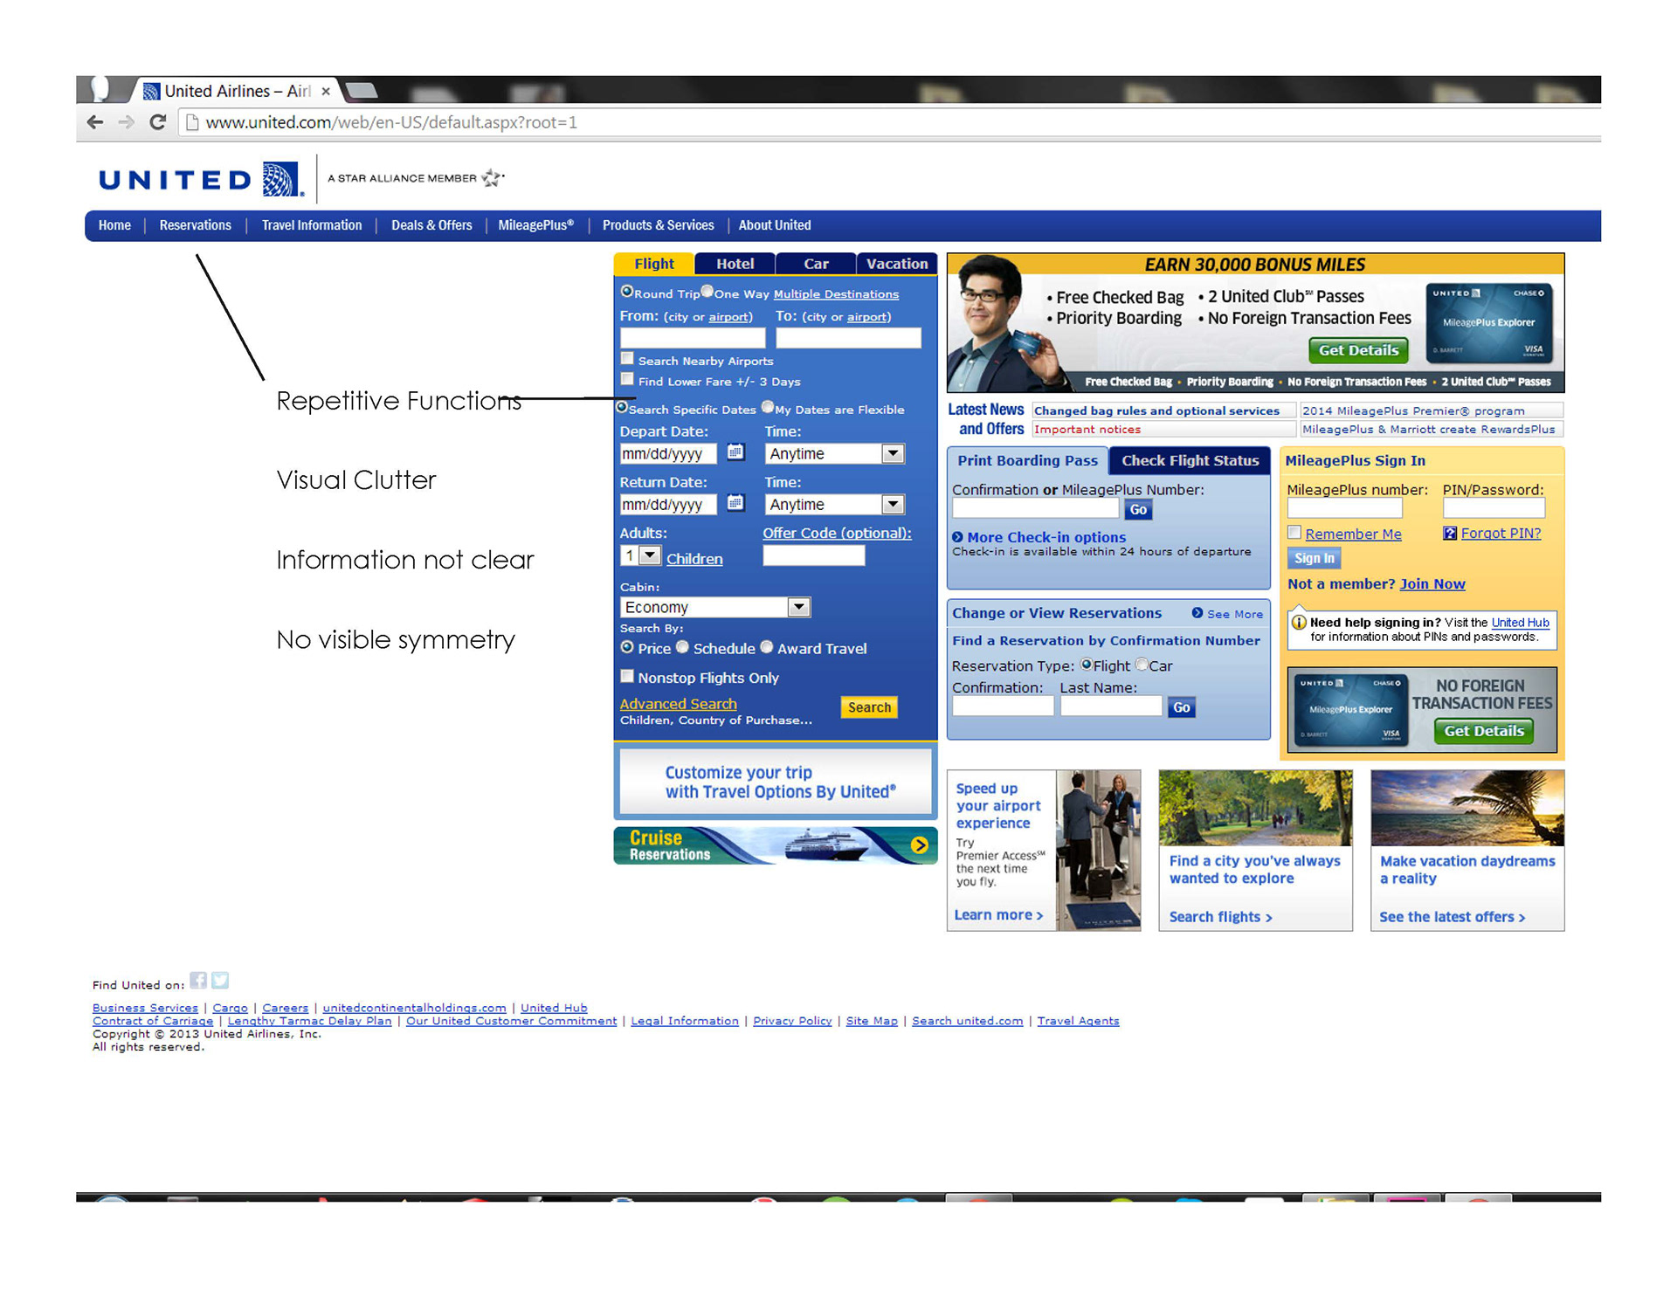Open Depart Date calendar icon
This screenshot has height=1296, width=1677.
click(x=735, y=452)
